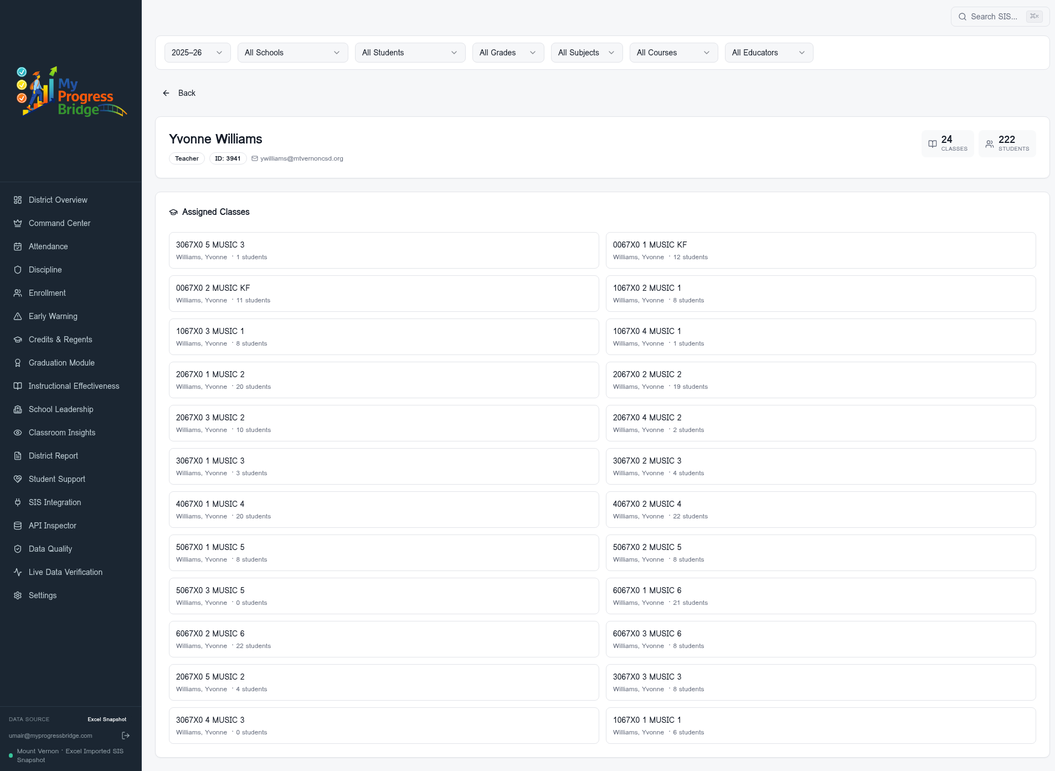
Task: Click the District Overview grid icon
Action: 18,200
